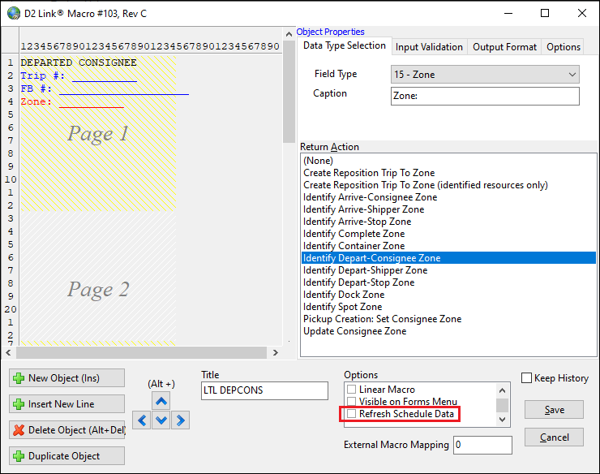The height and width of the screenshot is (474, 600).
Task: Click the up arrow move button
Action: [x=161, y=401]
